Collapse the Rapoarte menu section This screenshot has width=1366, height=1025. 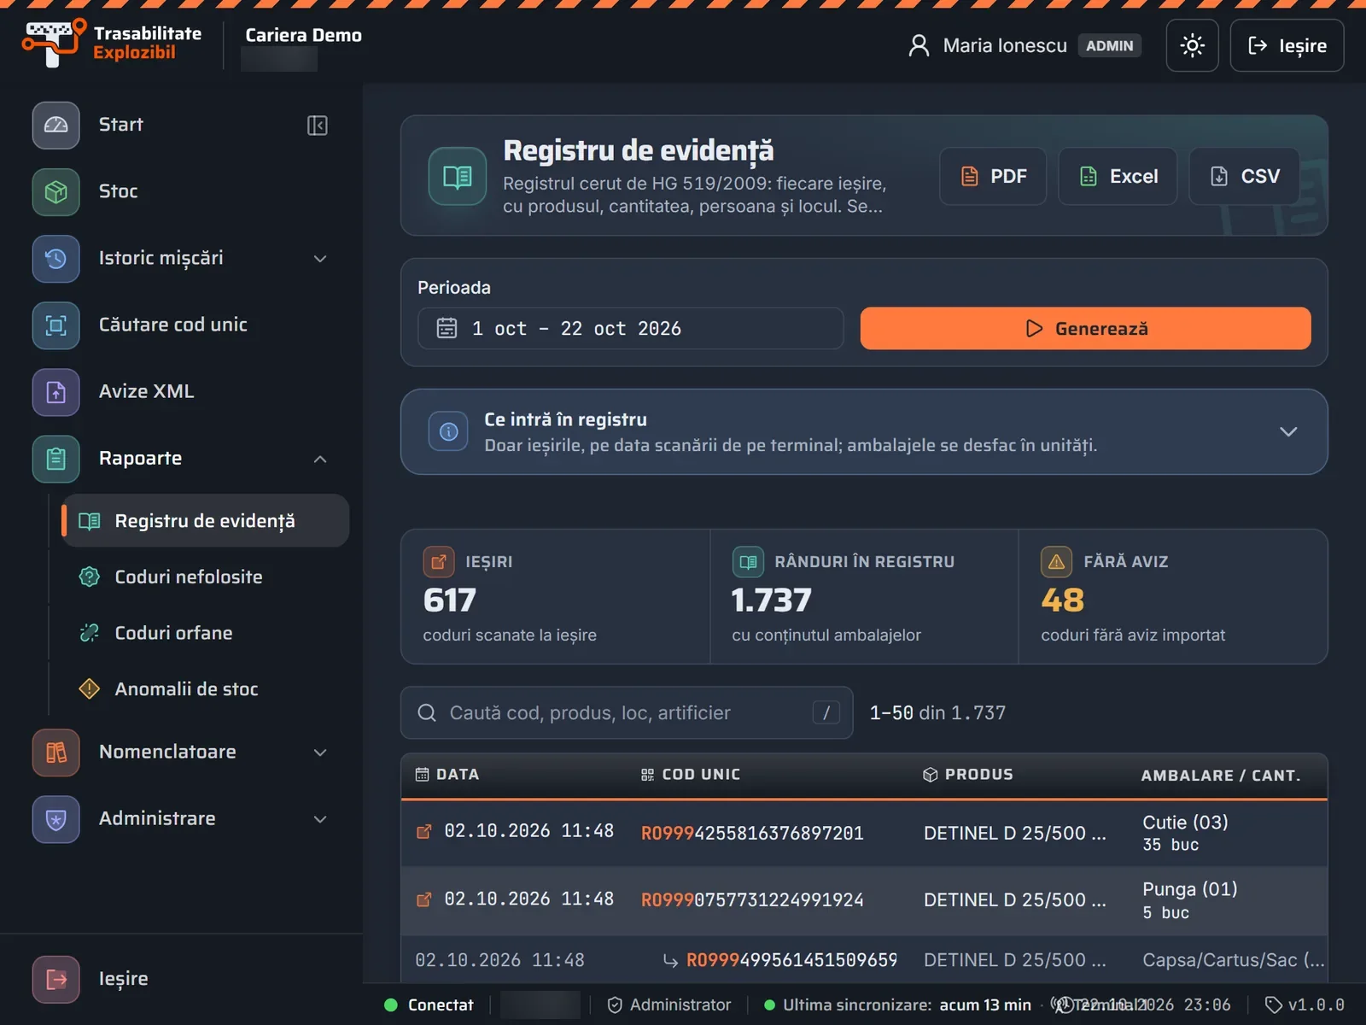coord(320,459)
